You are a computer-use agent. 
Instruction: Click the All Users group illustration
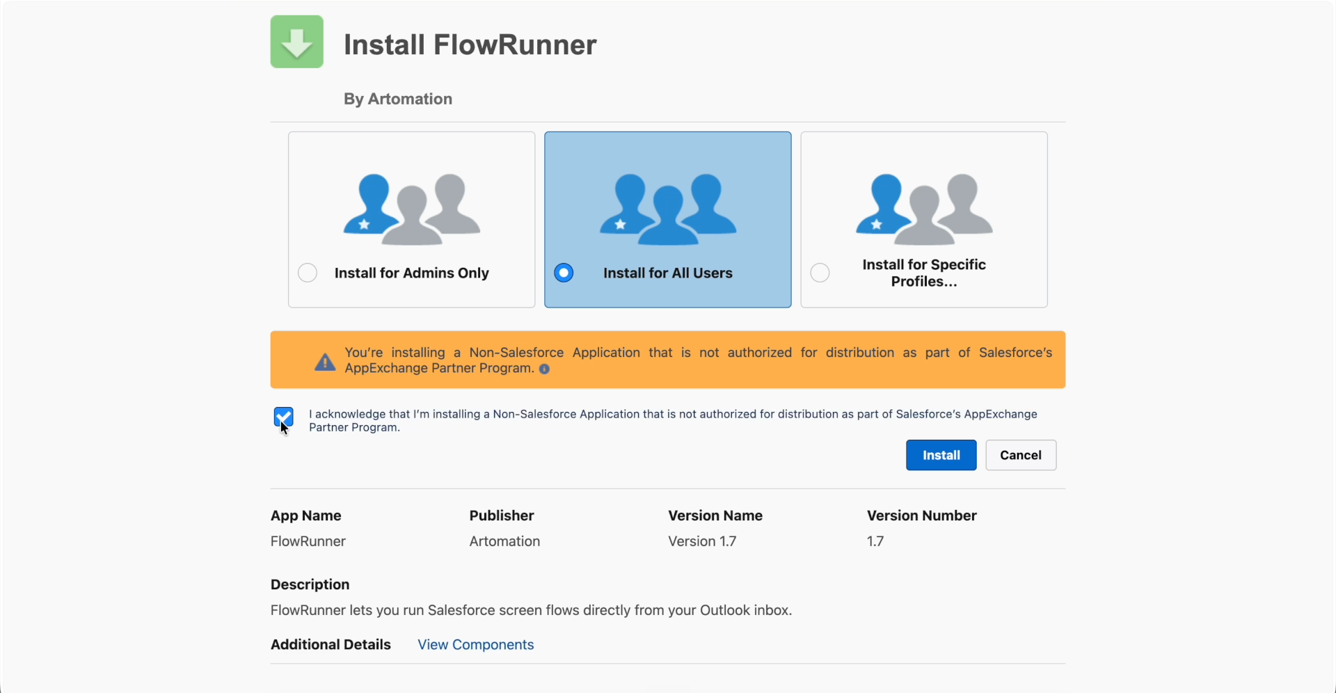click(668, 209)
